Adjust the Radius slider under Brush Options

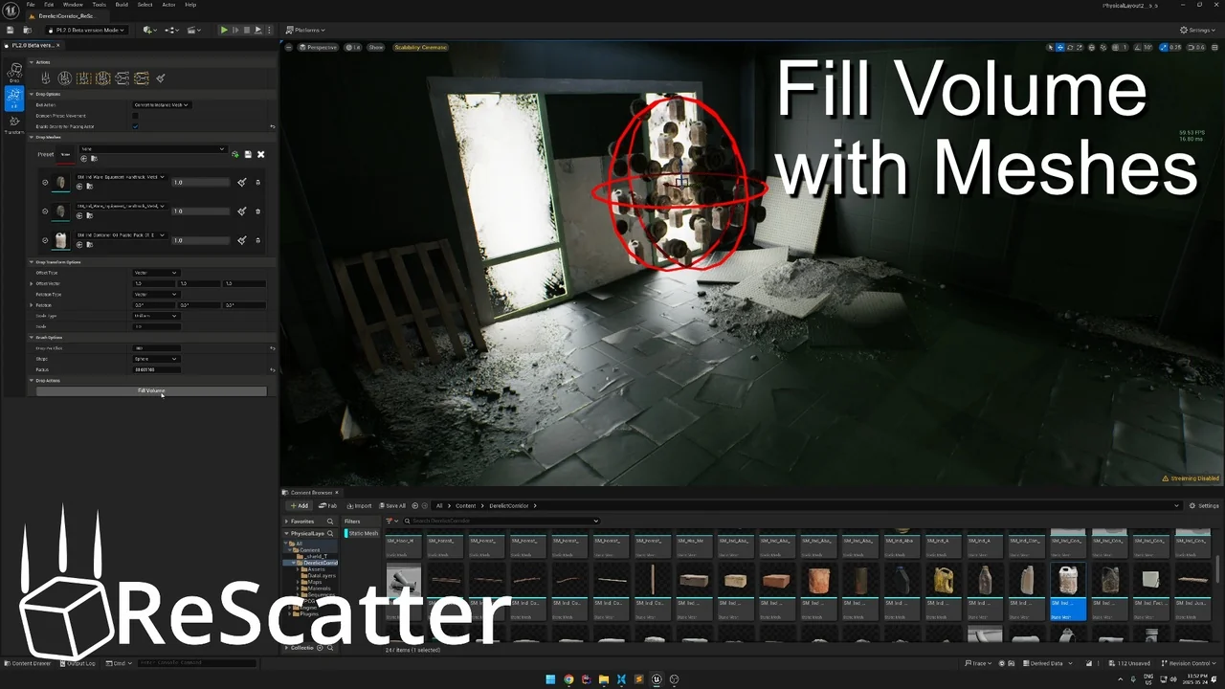pyautogui.click(x=156, y=369)
